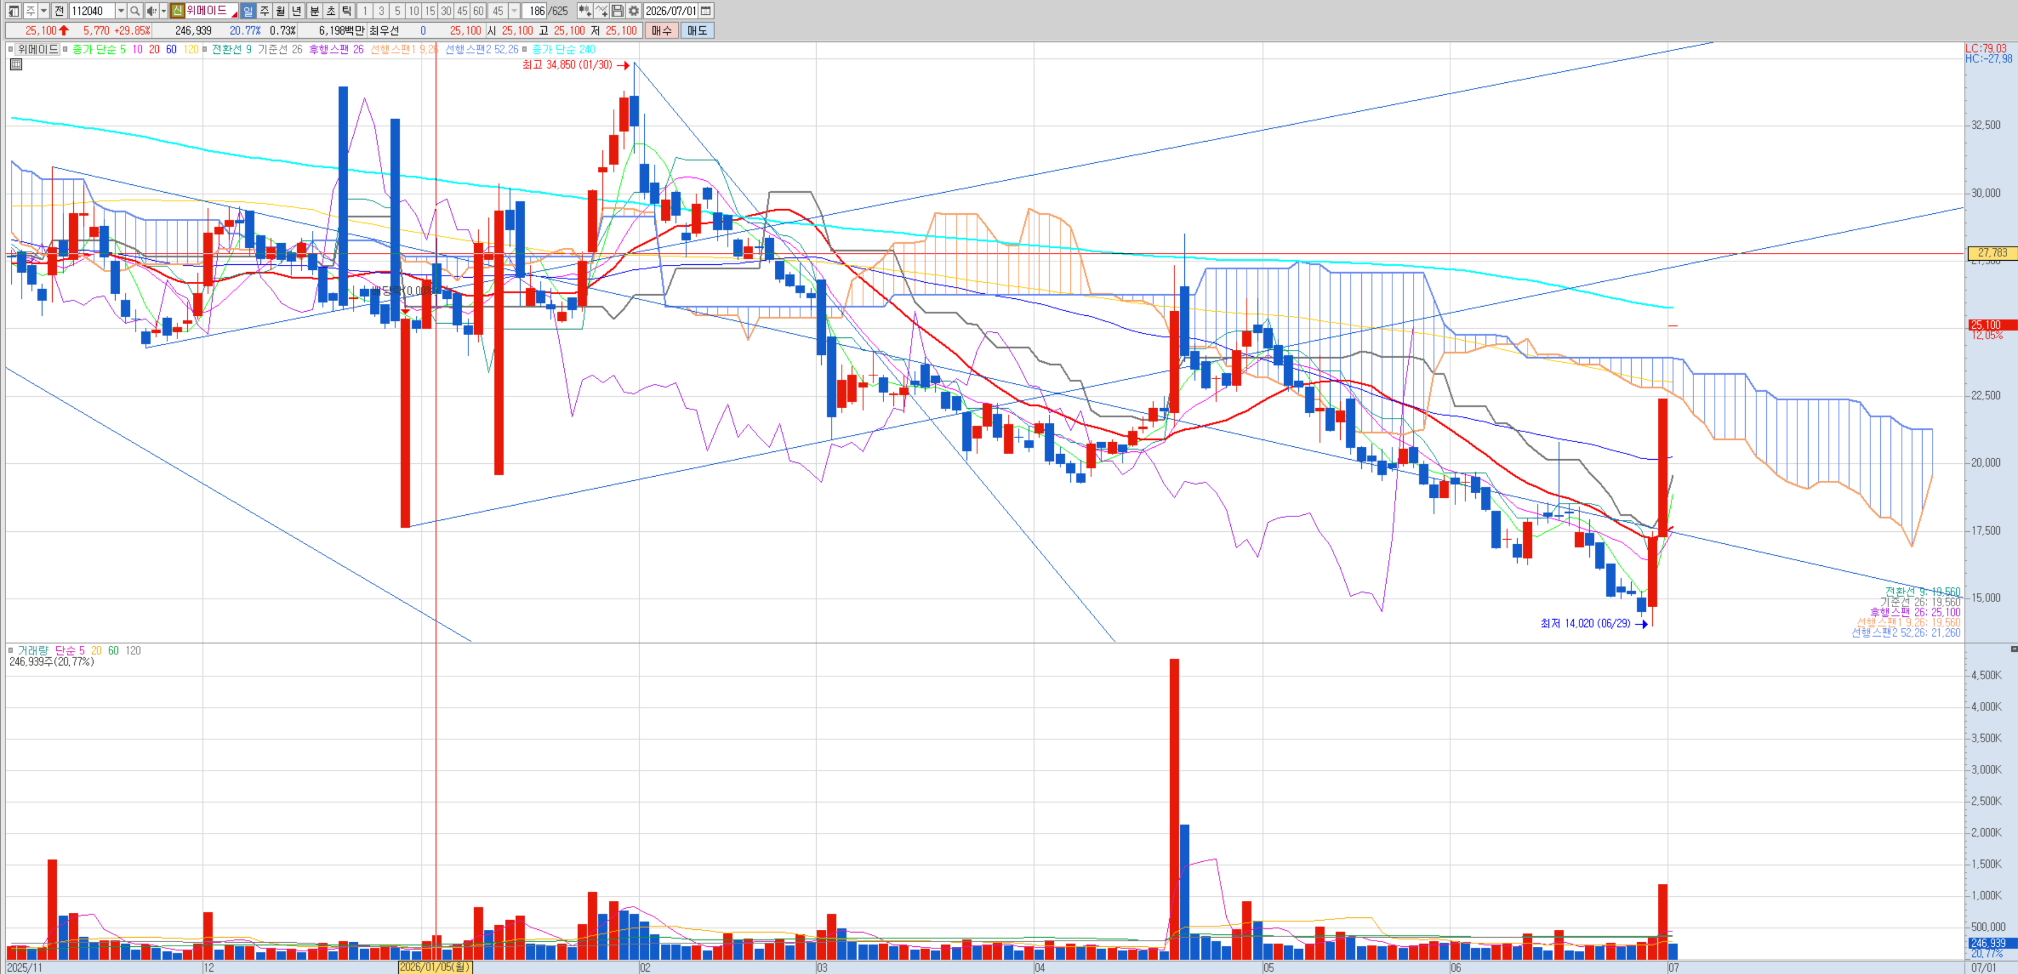Click the candle count field showing 186
The image size is (2018, 974).
535,11
